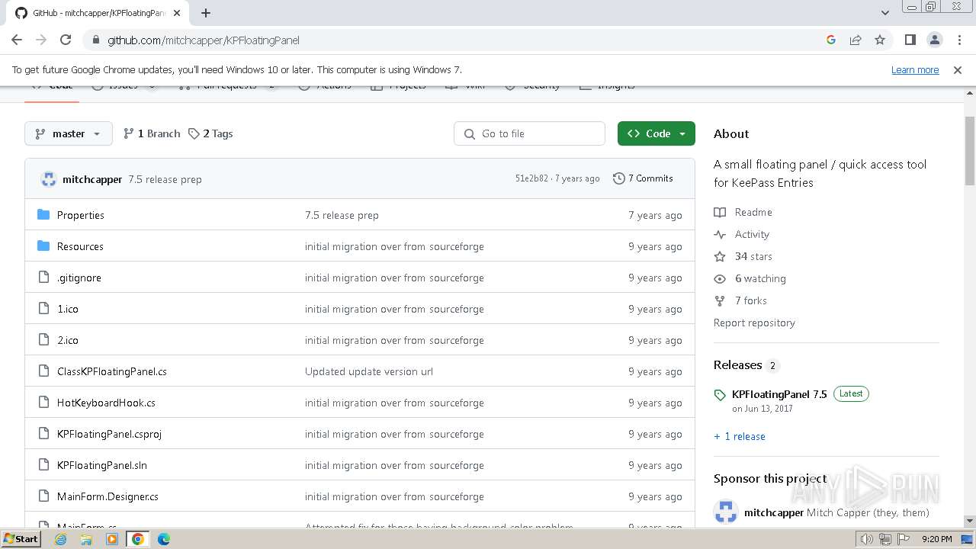Open KPFloatingPanel.csproj file
This screenshot has width=976, height=549.
click(x=109, y=434)
